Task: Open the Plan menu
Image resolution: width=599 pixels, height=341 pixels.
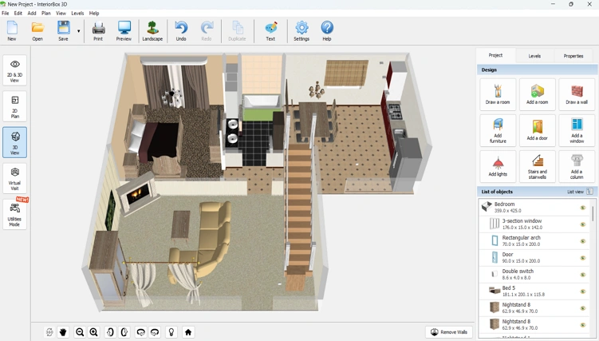Action: (x=45, y=13)
